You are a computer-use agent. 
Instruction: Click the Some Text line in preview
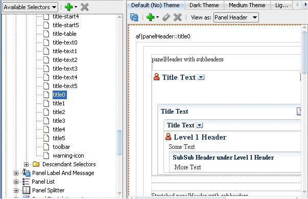point(182,147)
